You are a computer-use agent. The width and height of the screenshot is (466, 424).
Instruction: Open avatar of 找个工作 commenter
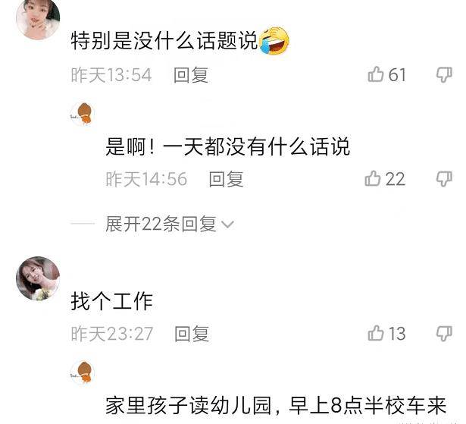pyautogui.click(x=38, y=278)
